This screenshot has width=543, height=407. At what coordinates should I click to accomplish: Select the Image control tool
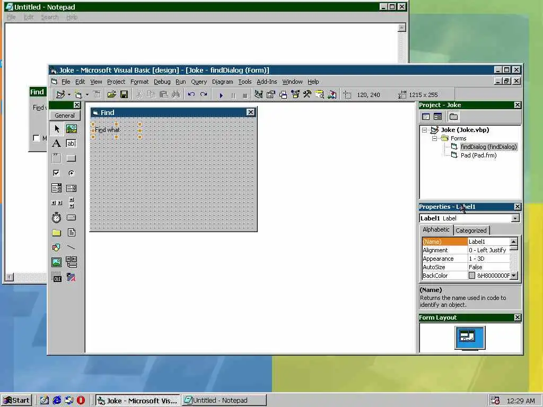56,262
